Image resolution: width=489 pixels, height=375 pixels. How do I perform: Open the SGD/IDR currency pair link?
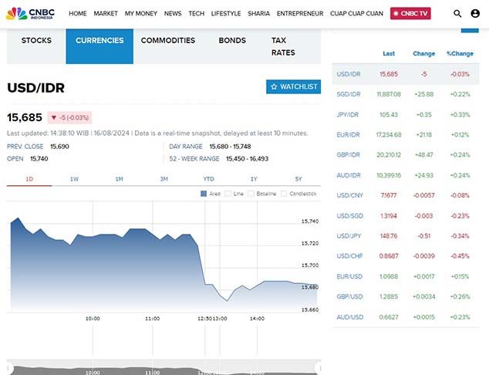[x=349, y=94]
